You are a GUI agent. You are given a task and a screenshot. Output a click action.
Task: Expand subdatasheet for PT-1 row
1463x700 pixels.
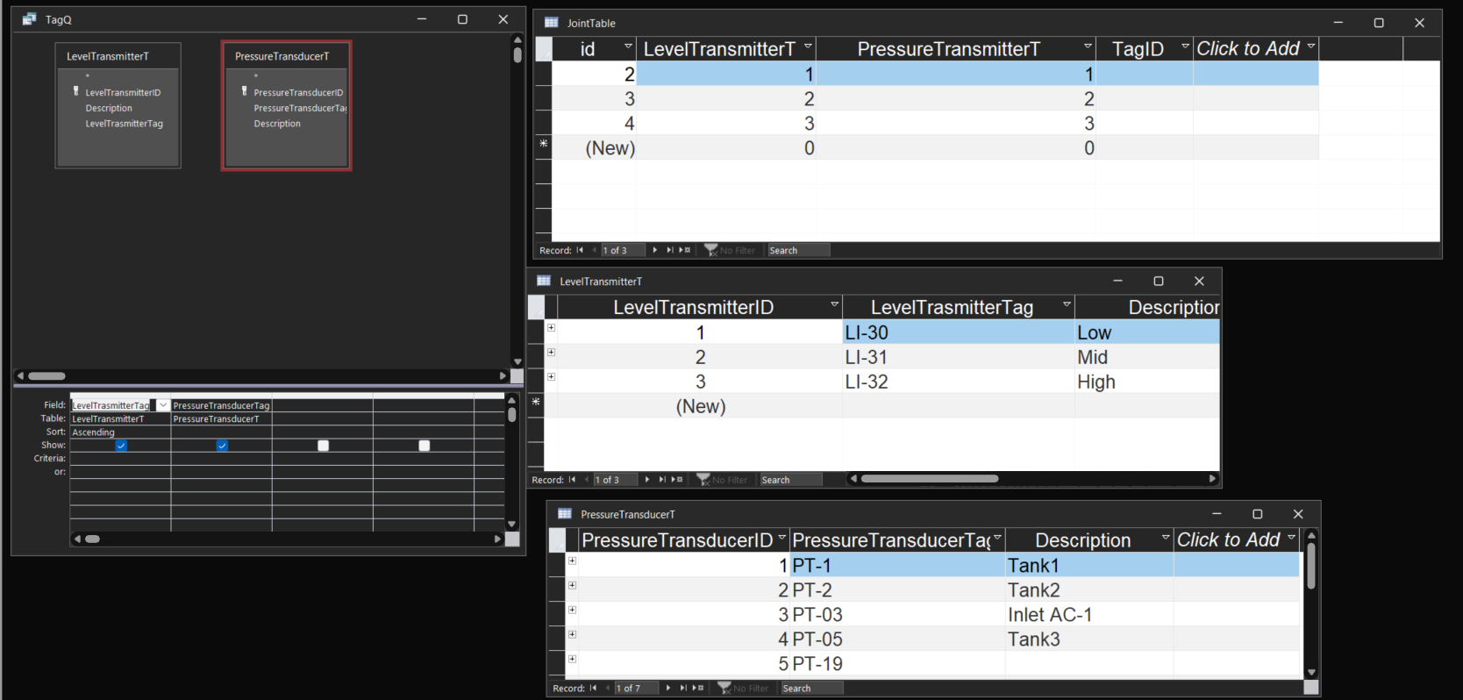[572, 561]
